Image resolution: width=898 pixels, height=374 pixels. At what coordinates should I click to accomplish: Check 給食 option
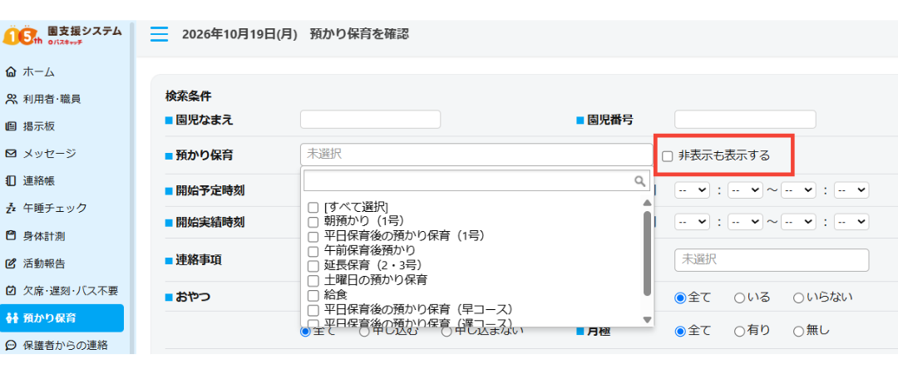(x=313, y=296)
